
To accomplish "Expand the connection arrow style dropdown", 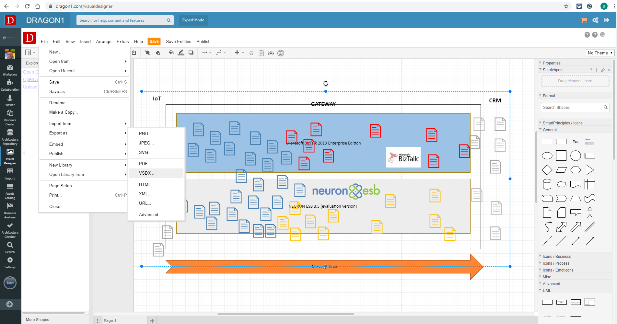I will click(210, 53).
